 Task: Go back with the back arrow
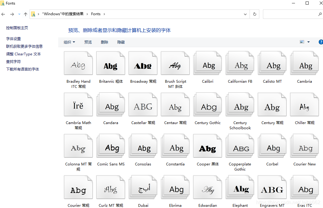[x=3, y=14]
